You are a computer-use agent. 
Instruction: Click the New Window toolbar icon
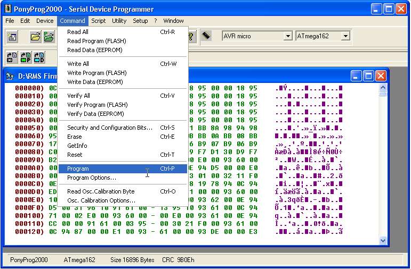point(12,37)
